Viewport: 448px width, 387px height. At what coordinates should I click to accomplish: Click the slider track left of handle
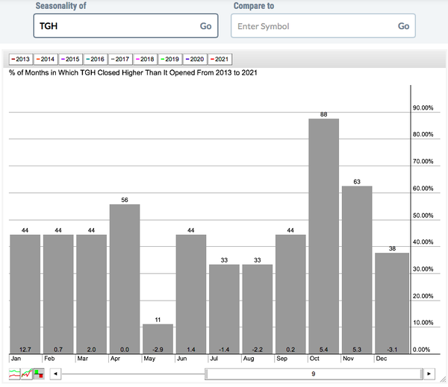coord(134,374)
